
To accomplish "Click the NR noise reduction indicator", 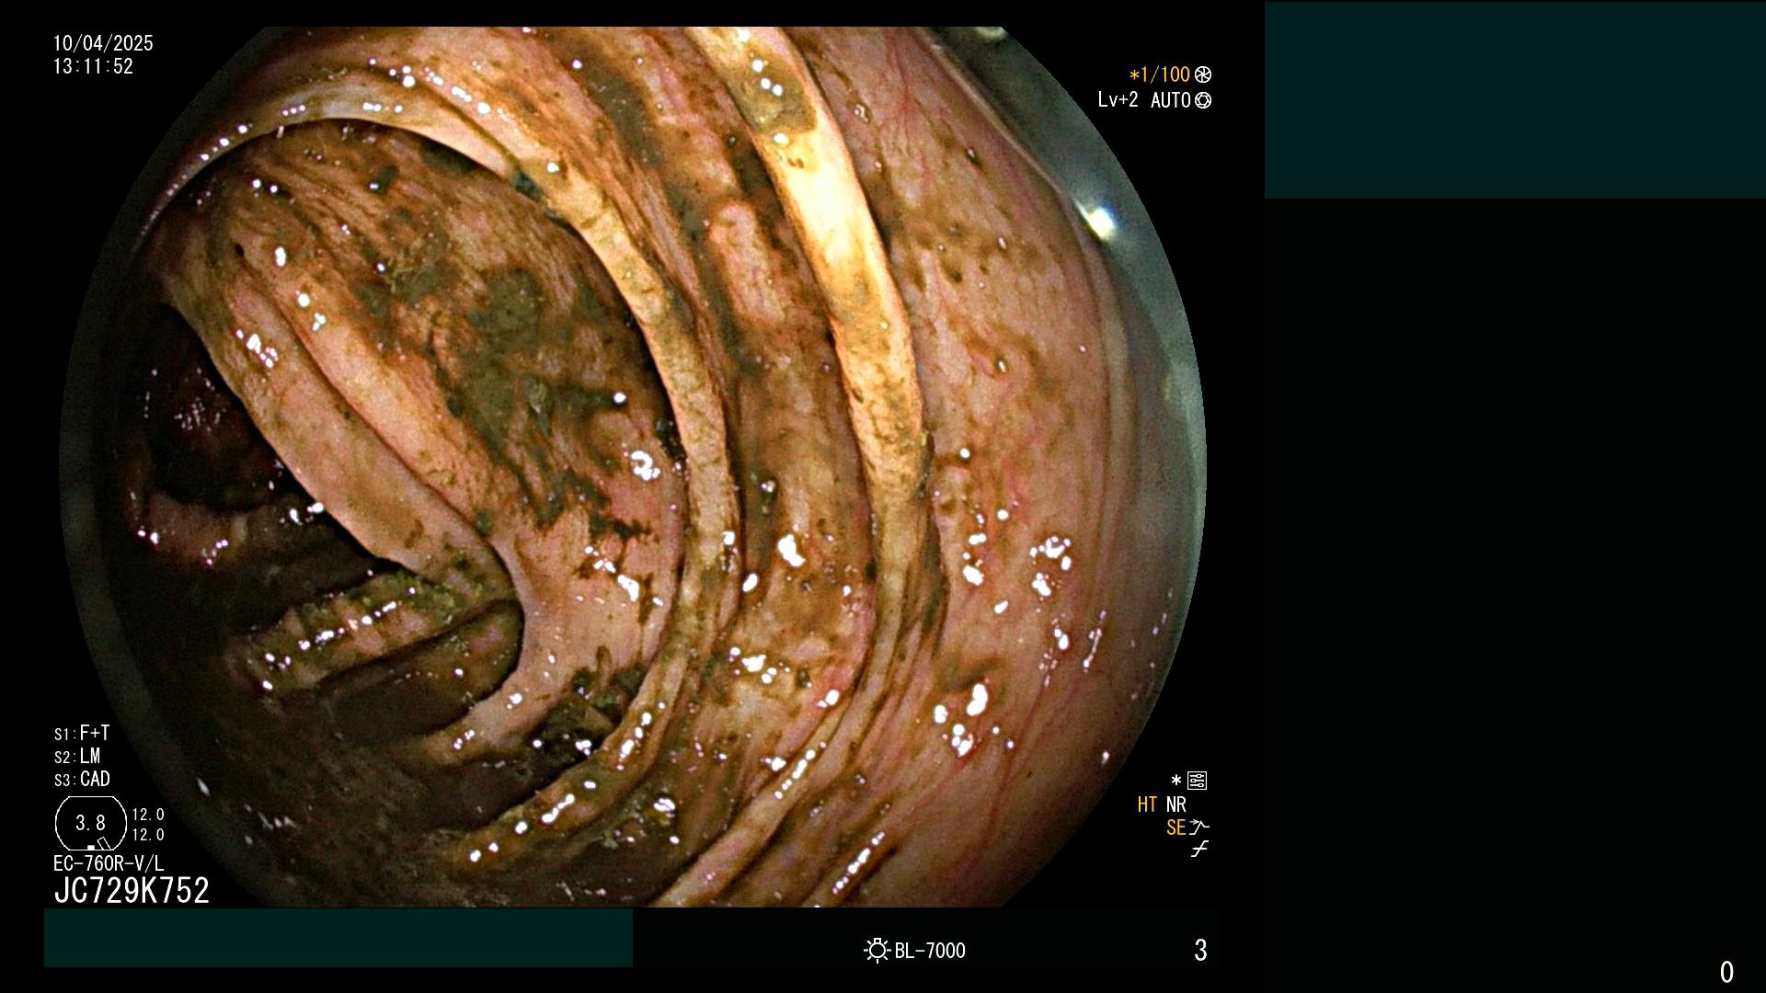I will (1176, 805).
